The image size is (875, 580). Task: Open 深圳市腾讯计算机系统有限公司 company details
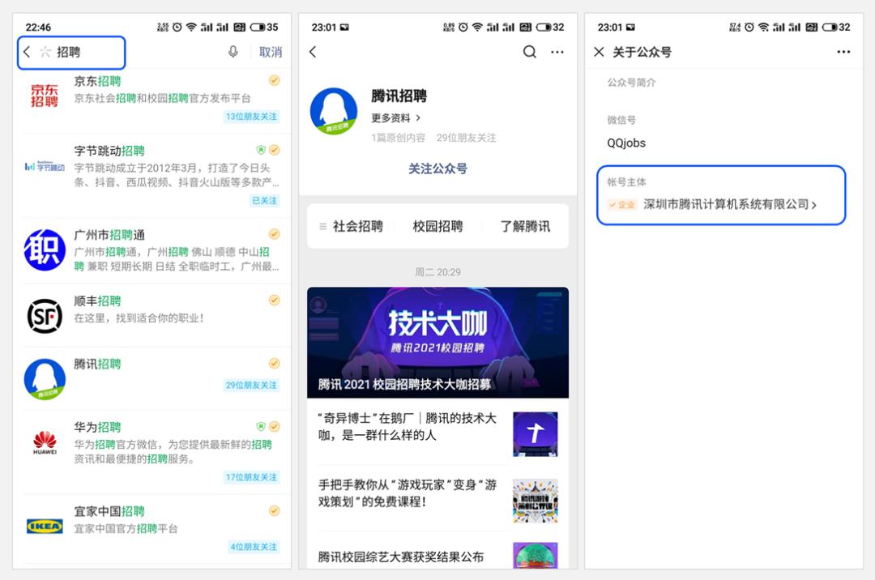pyautogui.click(x=719, y=206)
